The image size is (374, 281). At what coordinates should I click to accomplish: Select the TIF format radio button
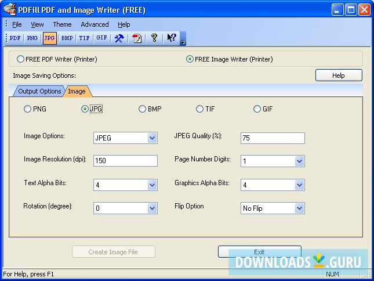(199, 109)
